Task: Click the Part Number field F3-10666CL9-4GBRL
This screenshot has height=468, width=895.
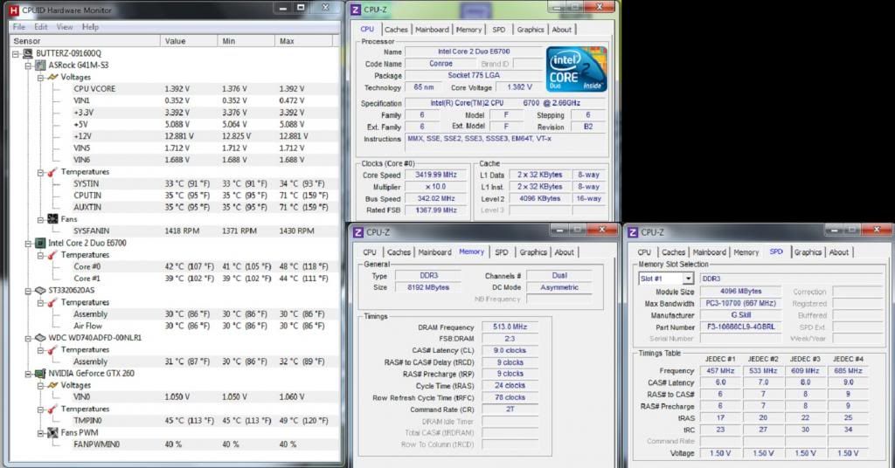Action: 741,327
